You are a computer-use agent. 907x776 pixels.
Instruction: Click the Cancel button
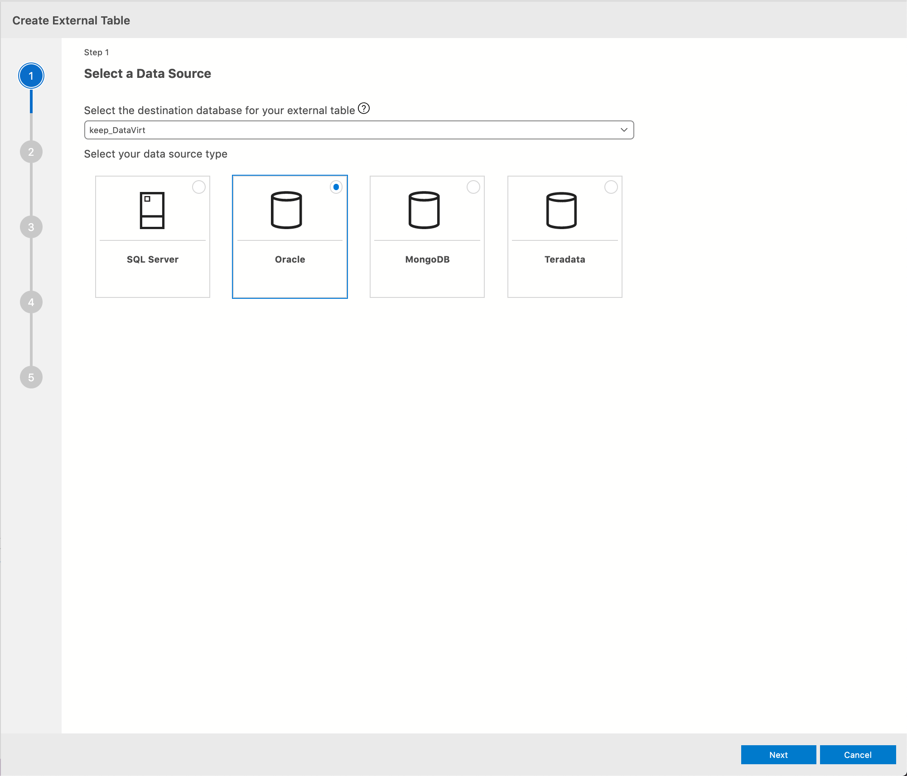(858, 754)
